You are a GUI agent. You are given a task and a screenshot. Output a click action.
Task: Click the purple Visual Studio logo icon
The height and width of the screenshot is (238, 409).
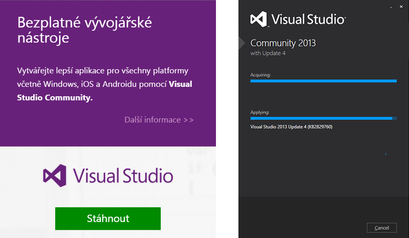54,176
